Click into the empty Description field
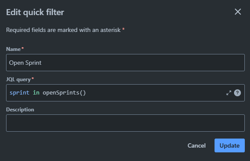The height and width of the screenshot is (161, 250). (x=125, y=123)
